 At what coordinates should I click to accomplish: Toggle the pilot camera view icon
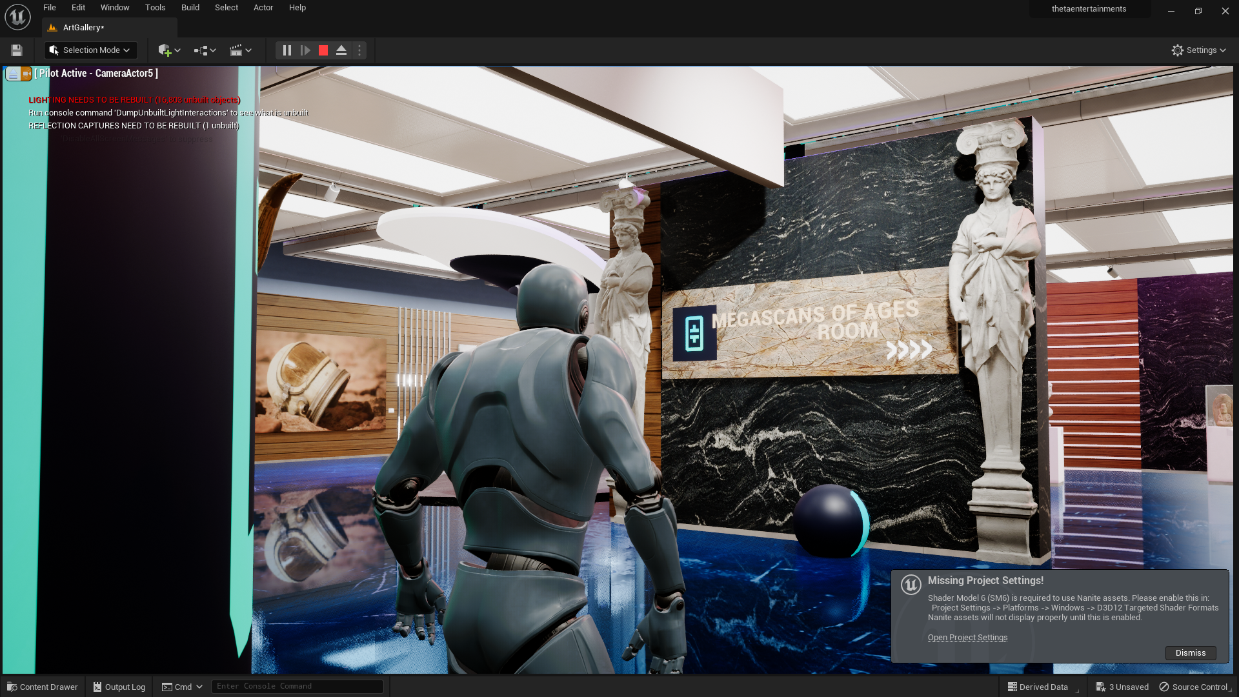click(26, 74)
